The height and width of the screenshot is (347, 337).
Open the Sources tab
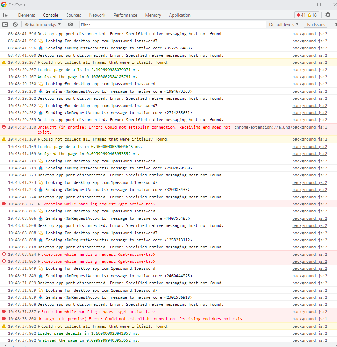point(74,15)
